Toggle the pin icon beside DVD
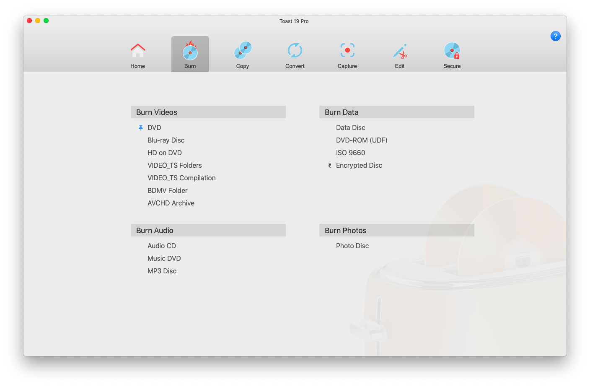Screen dimensions: 590x387 [x=141, y=127]
